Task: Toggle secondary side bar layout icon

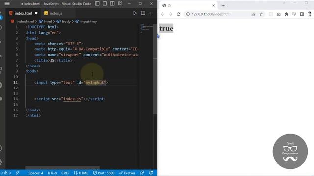Action: pos(112,3)
